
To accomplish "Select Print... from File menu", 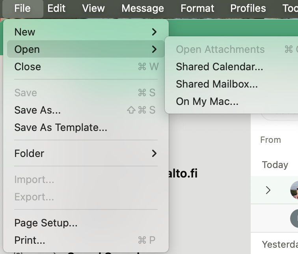I will click(x=30, y=240).
